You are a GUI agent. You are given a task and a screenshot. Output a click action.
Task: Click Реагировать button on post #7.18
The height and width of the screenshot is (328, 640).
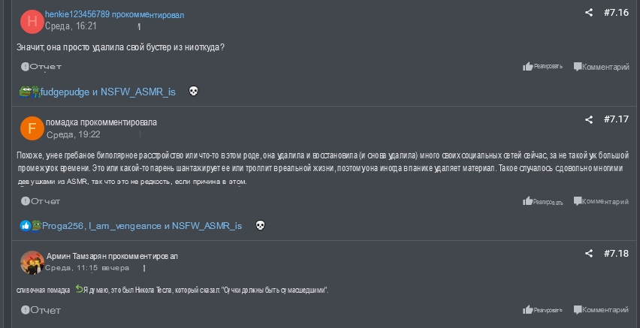(x=542, y=309)
